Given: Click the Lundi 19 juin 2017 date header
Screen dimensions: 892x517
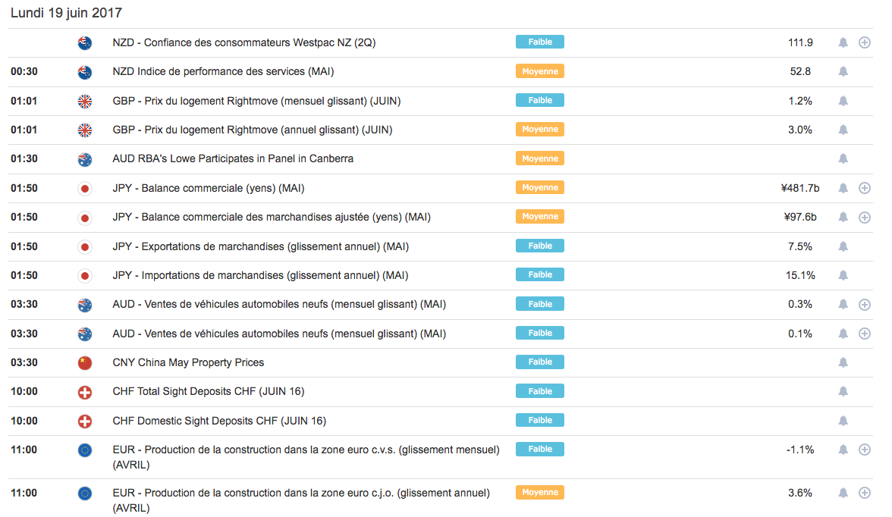Looking at the screenshot, I should coord(66,13).
